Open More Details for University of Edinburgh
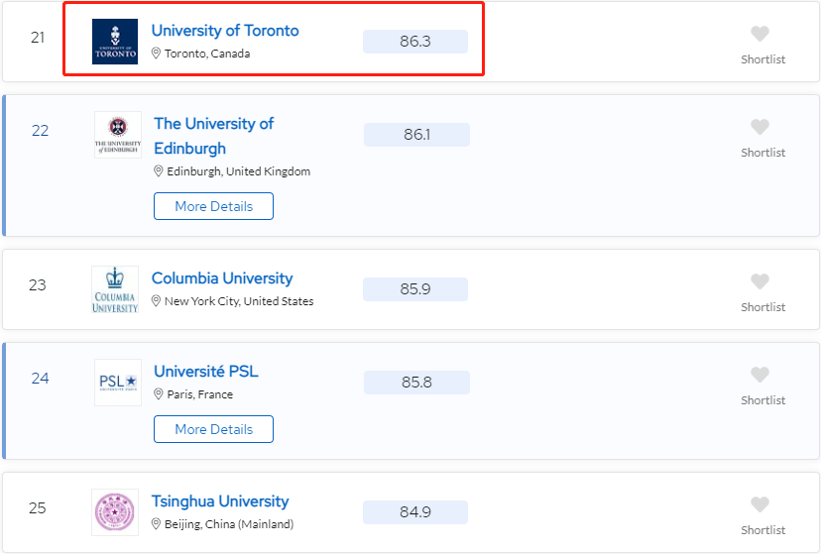This screenshot has width=821, height=554. click(213, 206)
